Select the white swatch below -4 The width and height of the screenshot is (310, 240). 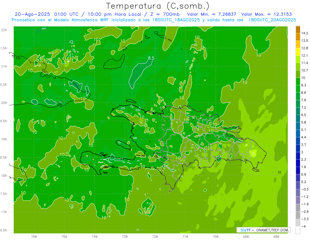point(298,230)
